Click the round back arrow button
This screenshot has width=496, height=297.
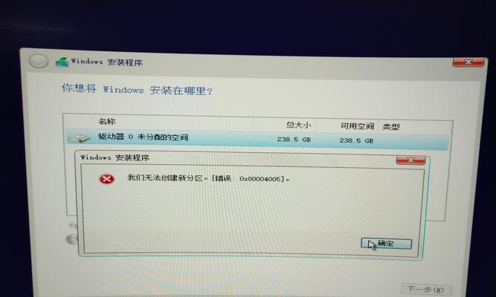point(38,61)
